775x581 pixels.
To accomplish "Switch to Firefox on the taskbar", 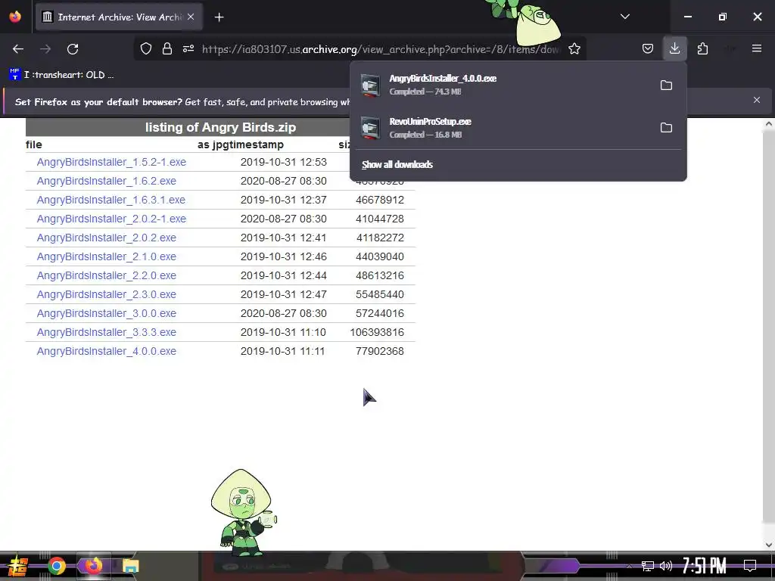I will (93, 565).
